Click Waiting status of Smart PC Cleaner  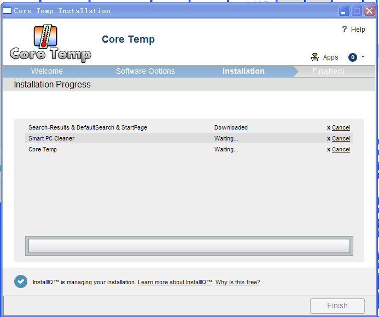click(x=226, y=138)
